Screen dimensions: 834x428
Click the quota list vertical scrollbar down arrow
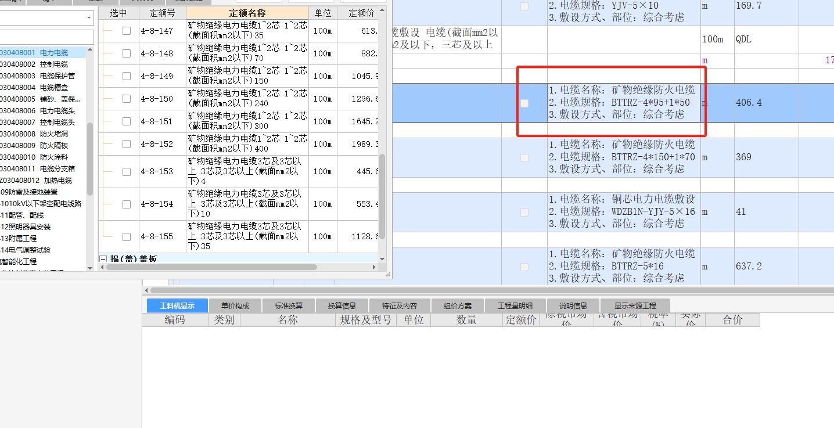coord(382,258)
